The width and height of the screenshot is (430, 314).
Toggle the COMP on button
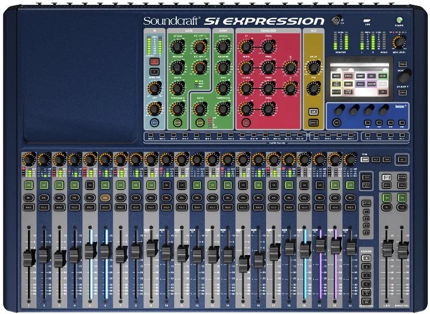[x=200, y=122]
